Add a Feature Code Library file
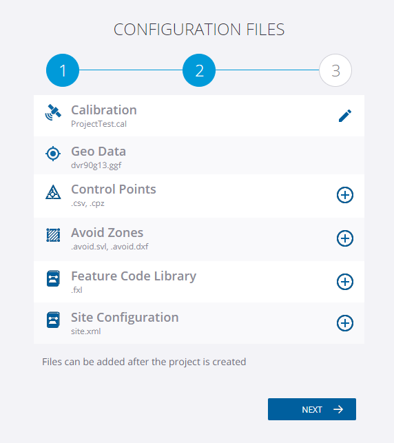The width and height of the screenshot is (394, 443). coord(345,282)
